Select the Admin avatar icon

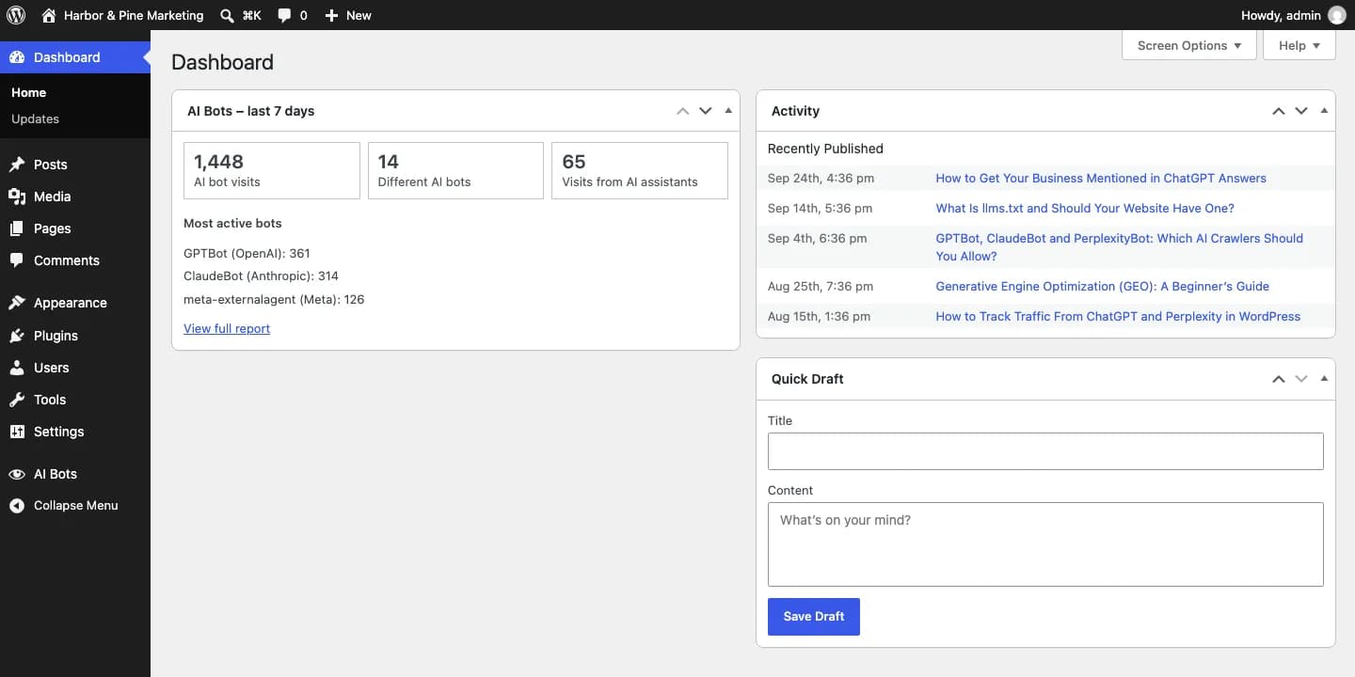[1336, 15]
